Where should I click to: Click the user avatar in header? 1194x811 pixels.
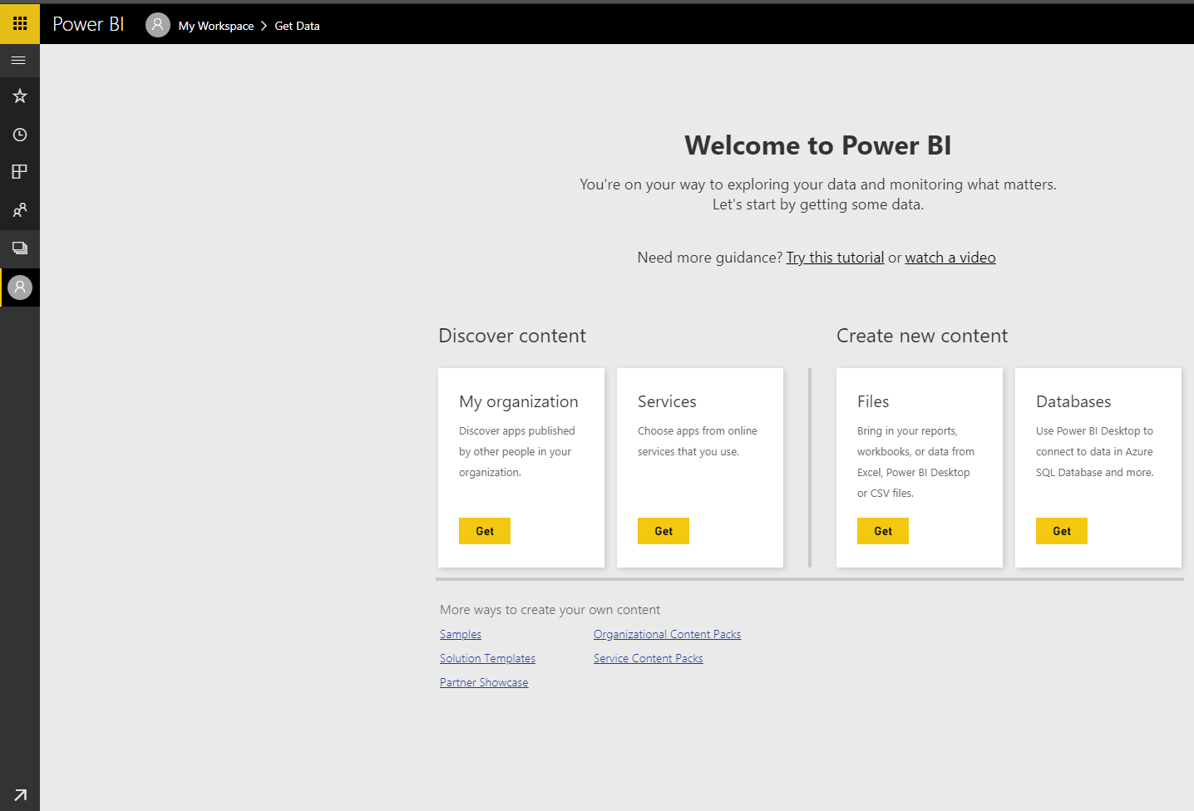click(158, 25)
